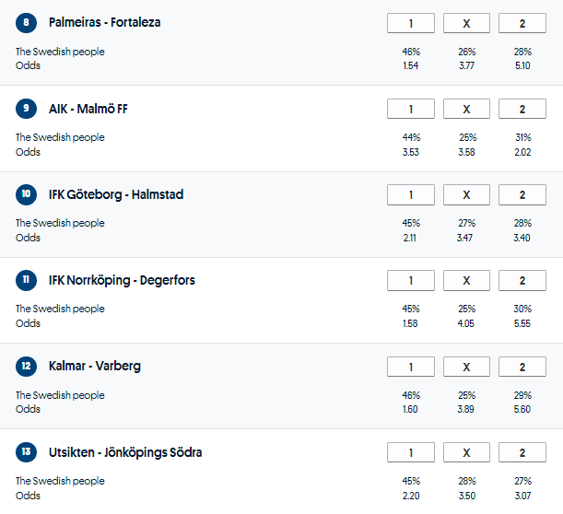The image size is (563, 514).
Task: Mark draw X for IFK Göteborg - Halmstad
Action: [x=466, y=195]
